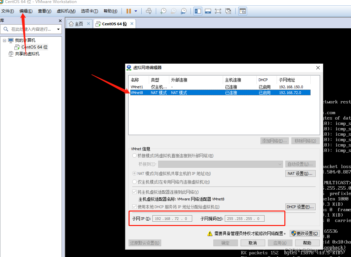Screen dimensions: 351x257
Task: Toggle the library sidebar view icon
Action: (x=198, y=11)
